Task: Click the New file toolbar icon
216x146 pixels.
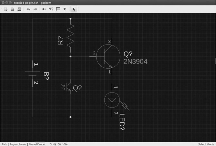Action: (x=6, y=9)
